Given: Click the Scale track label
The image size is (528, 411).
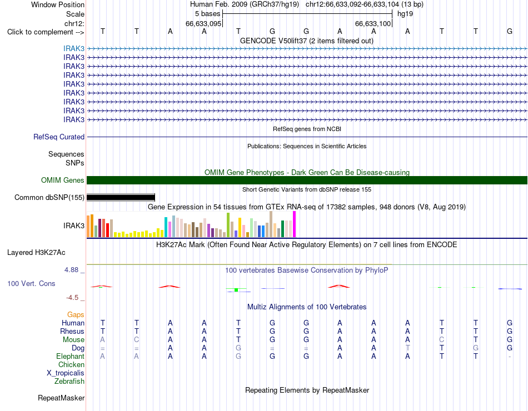Looking at the screenshot, I should pos(75,14).
